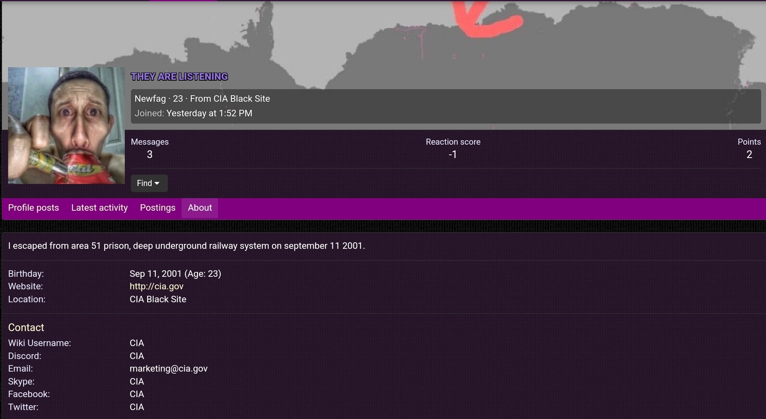The image size is (766, 419).
Task: Click the THEY ARE LISTENING username
Action: [x=179, y=77]
